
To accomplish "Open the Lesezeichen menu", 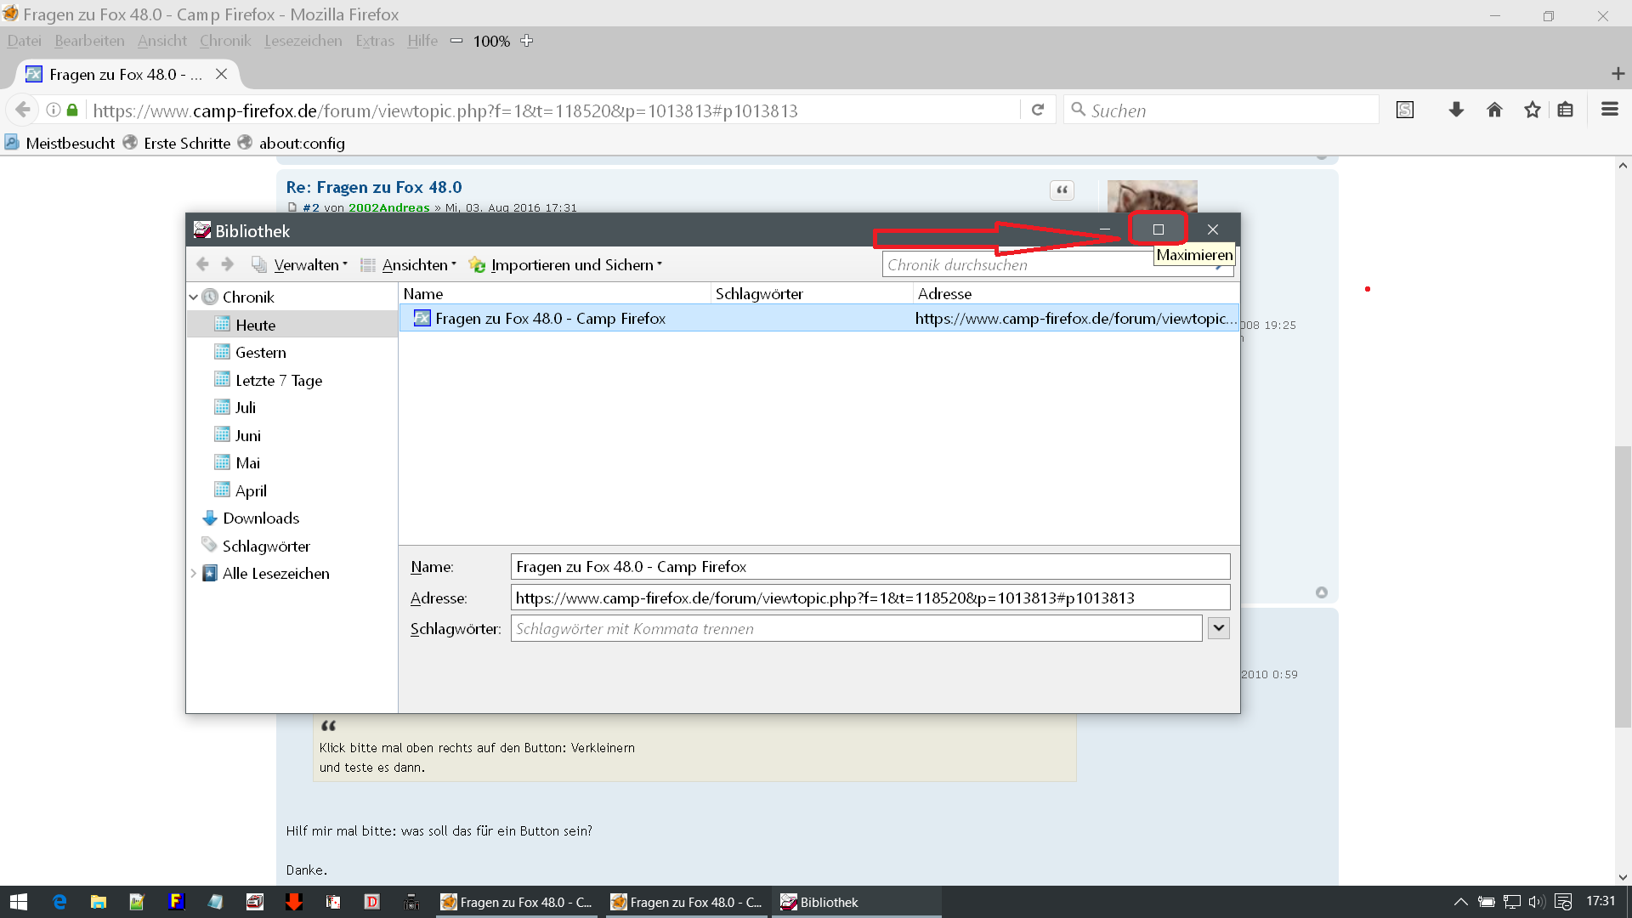I will point(303,41).
